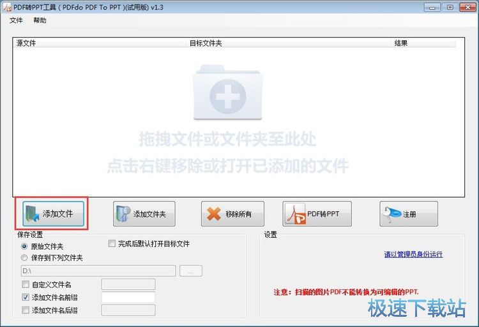This screenshot has height=327, width=479.
Task: Click Remove All (移除所有) button
Action: pyautogui.click(x=232, y=214)
